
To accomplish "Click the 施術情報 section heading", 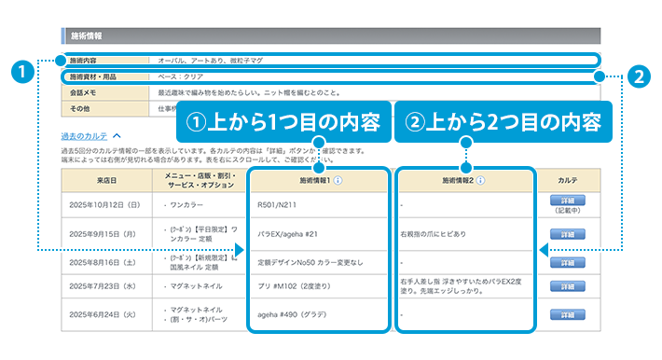I will [x=86, y=36].
